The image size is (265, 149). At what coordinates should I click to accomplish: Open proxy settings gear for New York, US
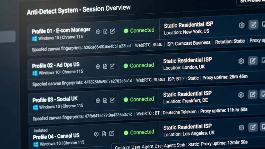242,25
